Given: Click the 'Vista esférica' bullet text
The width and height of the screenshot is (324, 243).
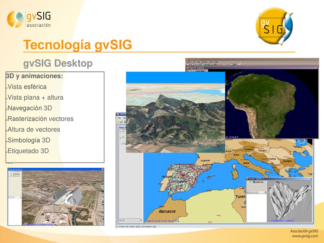Looking at the screenshot, I should pos(27,87).
